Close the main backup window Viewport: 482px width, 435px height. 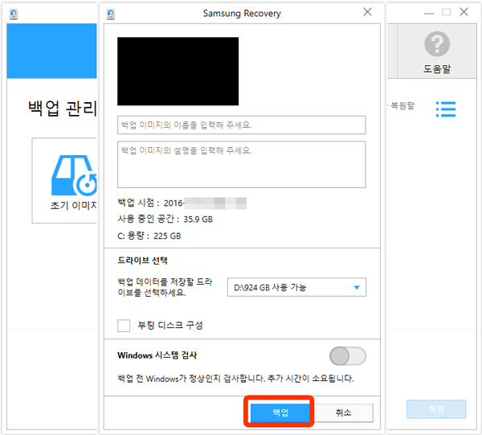point(464,12)
